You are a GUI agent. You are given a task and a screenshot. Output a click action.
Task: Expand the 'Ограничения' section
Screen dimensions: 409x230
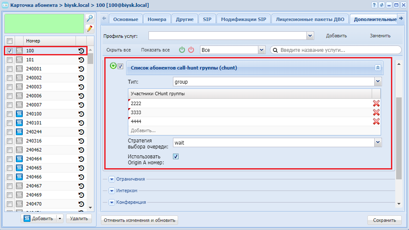click(x=112, y=179)
